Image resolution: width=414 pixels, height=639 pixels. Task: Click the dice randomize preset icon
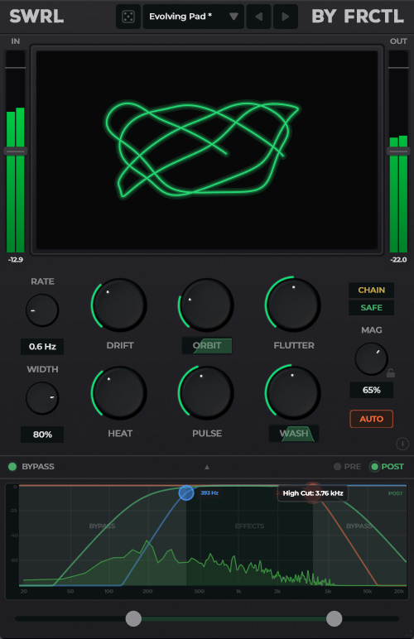(128, 17)
